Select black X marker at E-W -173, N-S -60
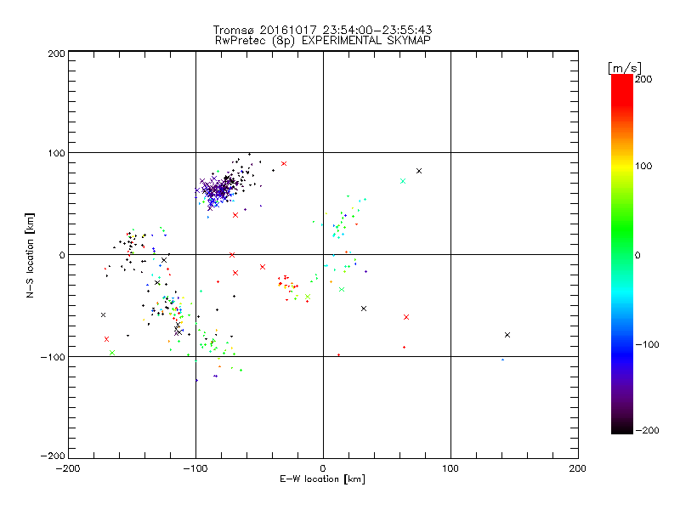Viewport: 680px width, 510px height. click(103, 314)
